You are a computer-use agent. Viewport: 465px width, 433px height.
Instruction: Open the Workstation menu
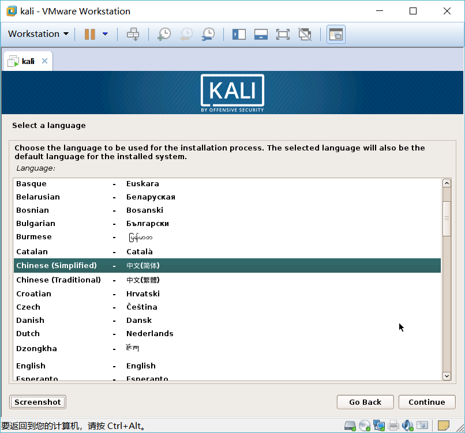coord(38,34)
